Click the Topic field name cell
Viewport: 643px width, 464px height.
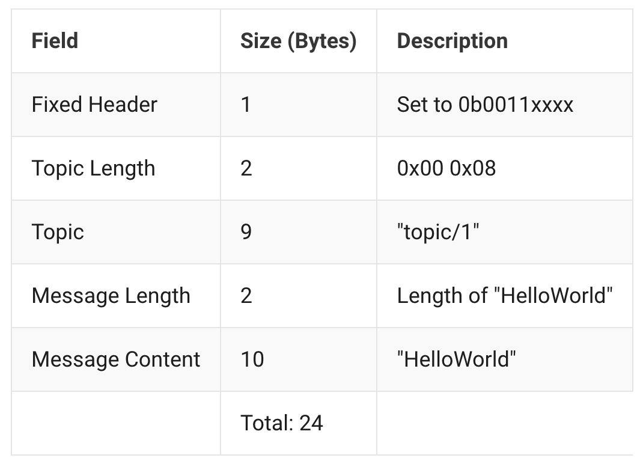click(58, 232)
